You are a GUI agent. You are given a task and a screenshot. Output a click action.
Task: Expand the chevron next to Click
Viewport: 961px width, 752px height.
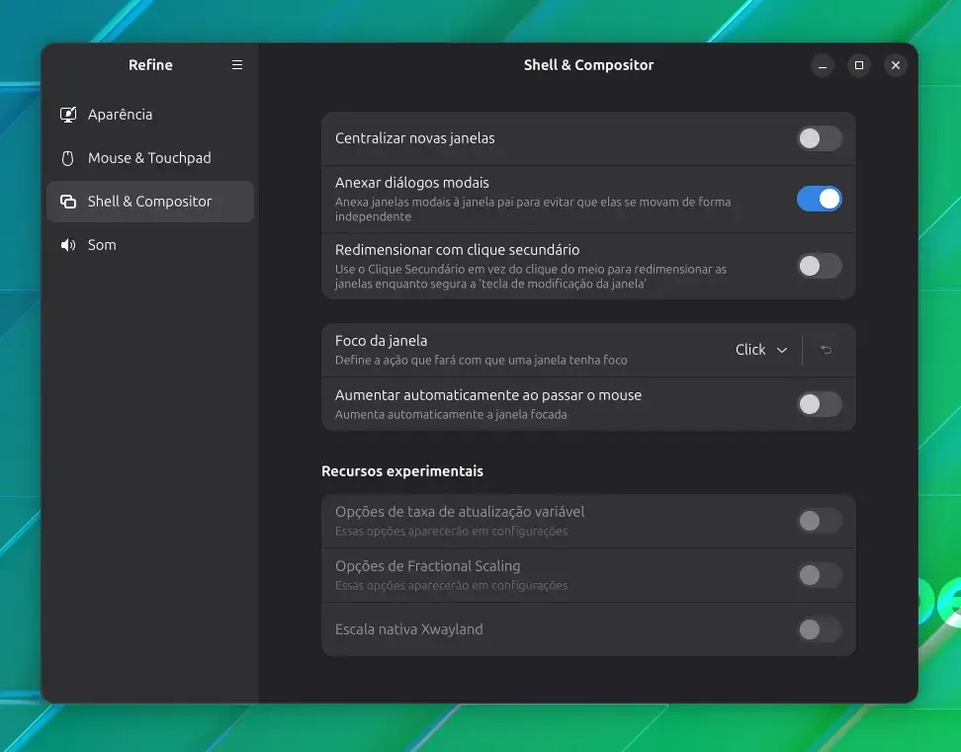(x=782, y=350)
